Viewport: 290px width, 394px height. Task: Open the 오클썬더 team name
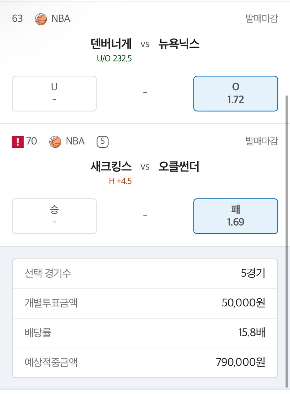[x=179, y=167]
